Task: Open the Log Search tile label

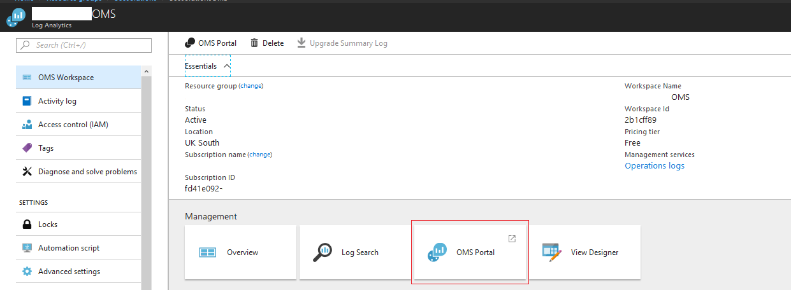Action: [x=360, y=252]
